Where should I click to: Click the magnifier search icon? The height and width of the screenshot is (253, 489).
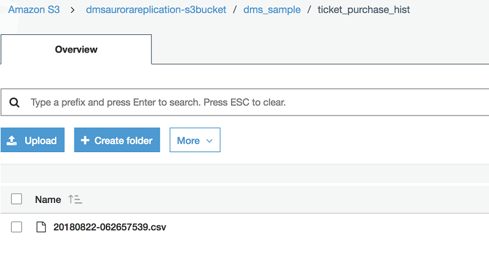click(x=16, y=102)
